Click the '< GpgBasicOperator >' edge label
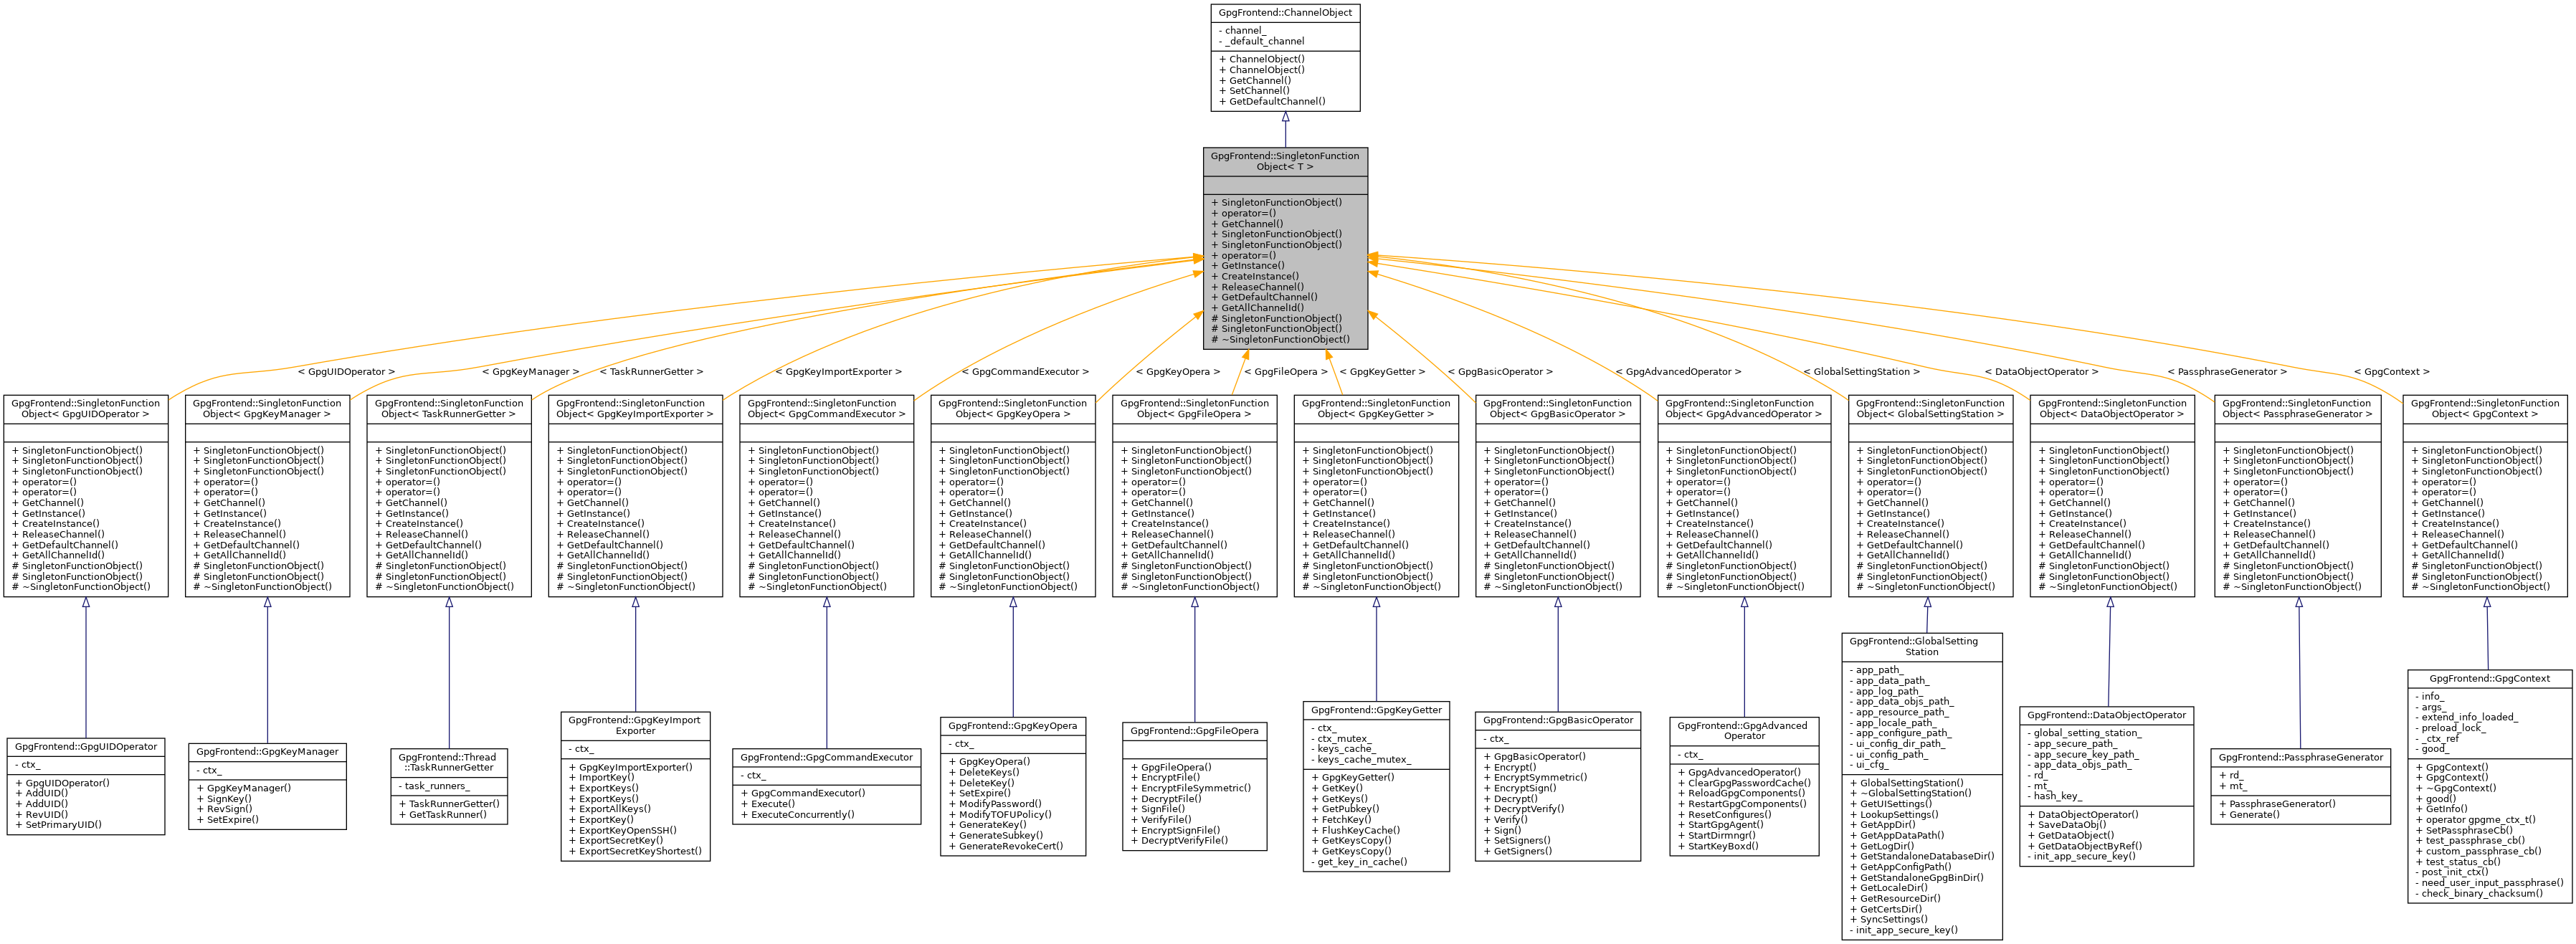This screenshot has width=2576, height=944. 1500,372
